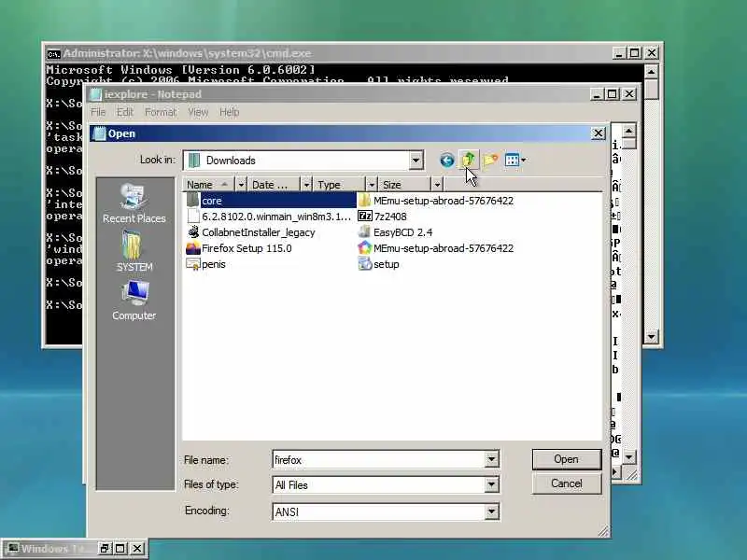Select MEmu-setup-abroad installer with colorful icon
The image size is (747, 560).
tap(435, 248)
